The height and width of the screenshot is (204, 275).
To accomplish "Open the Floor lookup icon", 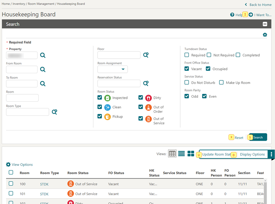I will click(146, 55).
